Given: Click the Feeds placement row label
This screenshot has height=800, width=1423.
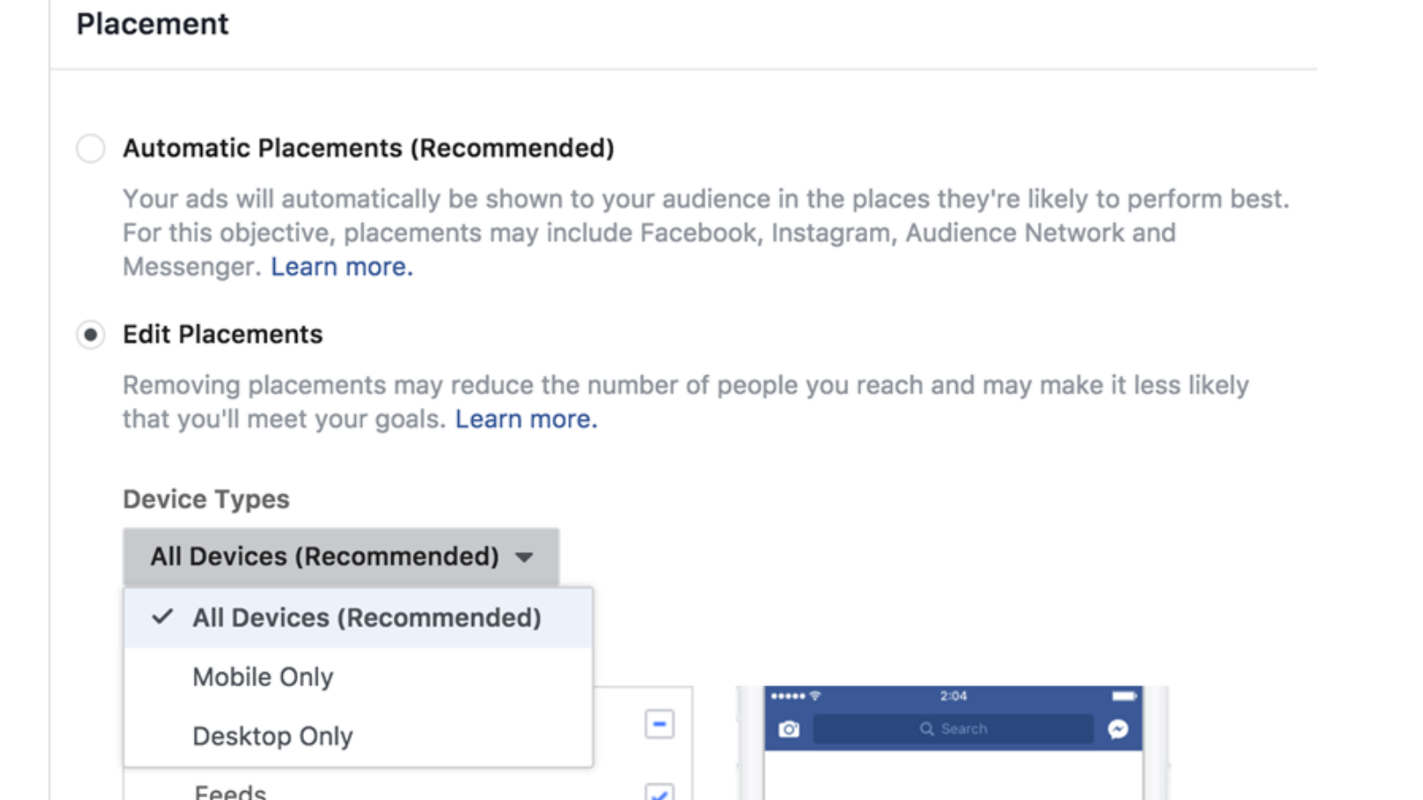Looking at the screenshot, I should point(230,791).
